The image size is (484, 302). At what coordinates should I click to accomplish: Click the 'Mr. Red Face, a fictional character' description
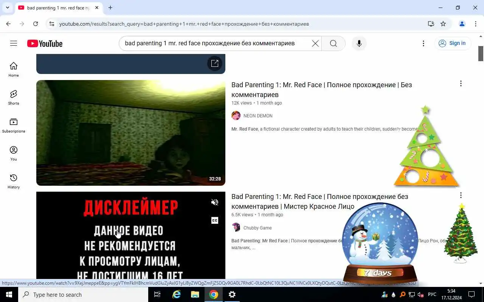click(325, 129)
